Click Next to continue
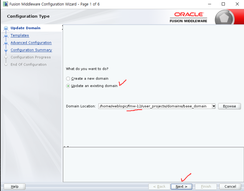The height and width of the screenshot is (191, 244). click(x=182, y=186)
